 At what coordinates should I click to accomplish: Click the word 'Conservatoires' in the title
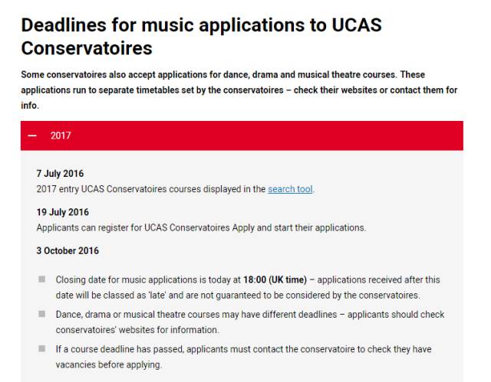pyautogui.click(x=87, y=48)
